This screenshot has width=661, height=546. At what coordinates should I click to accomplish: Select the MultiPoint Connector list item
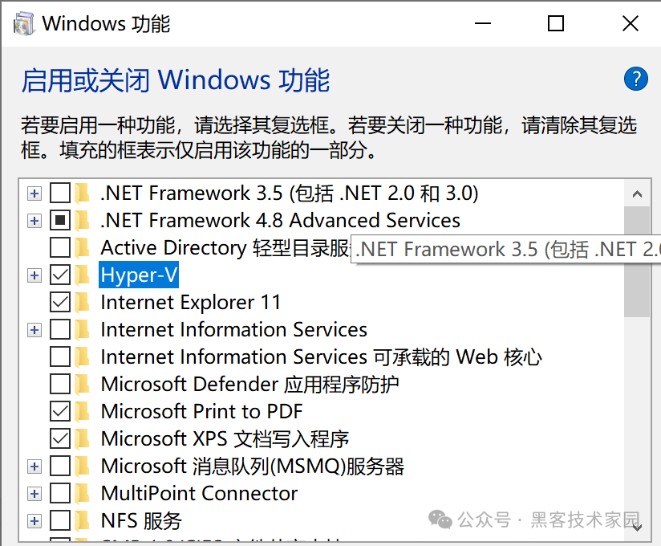200,493
